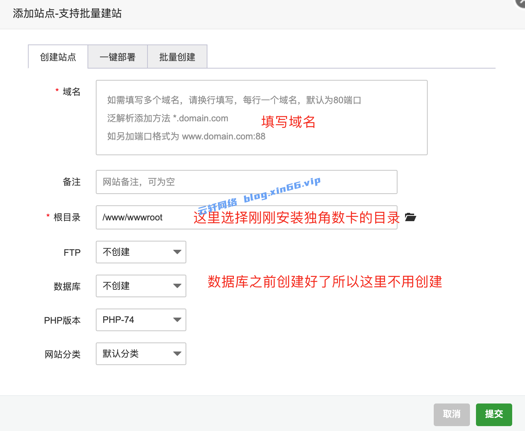The width and height of the screenshot is (525, 431).
Task: Open the FTP dropdown
Action: click(x=141, y=252)
